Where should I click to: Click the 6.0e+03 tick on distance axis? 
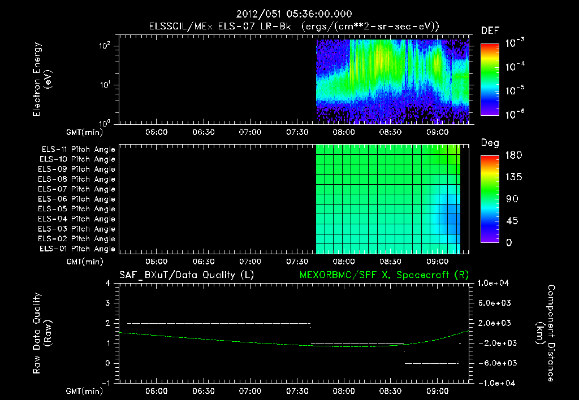tap(495, 303)
